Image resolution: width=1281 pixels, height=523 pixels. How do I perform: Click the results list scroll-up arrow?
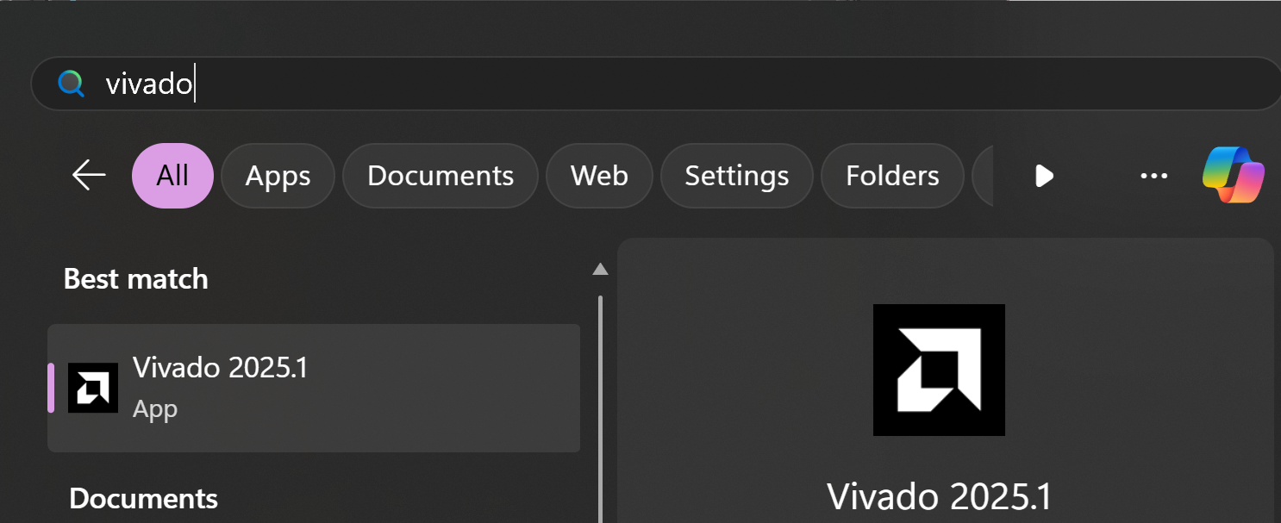(601, 270)
